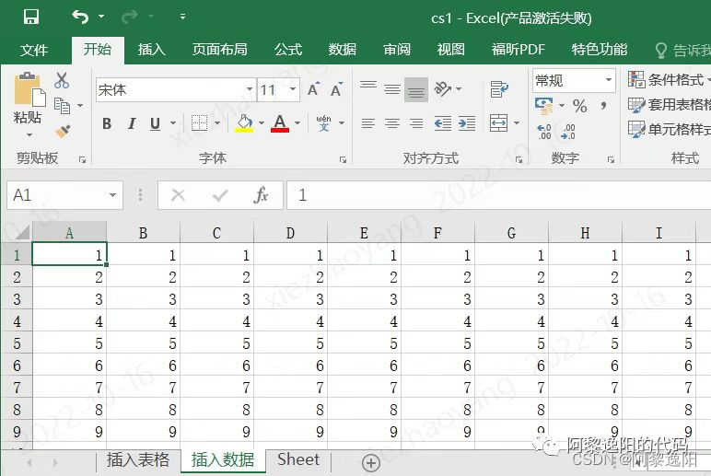Increase font size with larger A
The height and width of the screenshot is (476, 711).
pos(314,89)
